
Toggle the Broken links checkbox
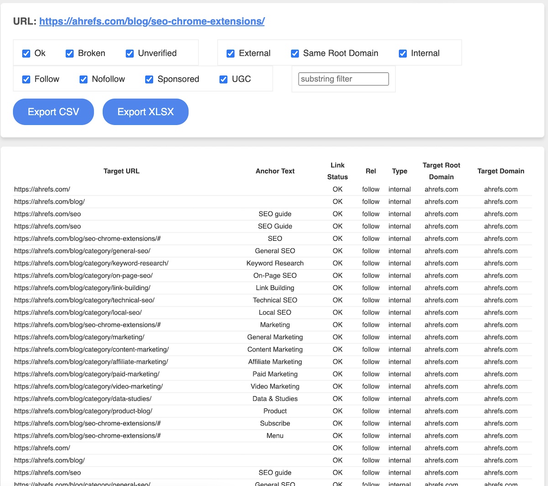[70, 53]
